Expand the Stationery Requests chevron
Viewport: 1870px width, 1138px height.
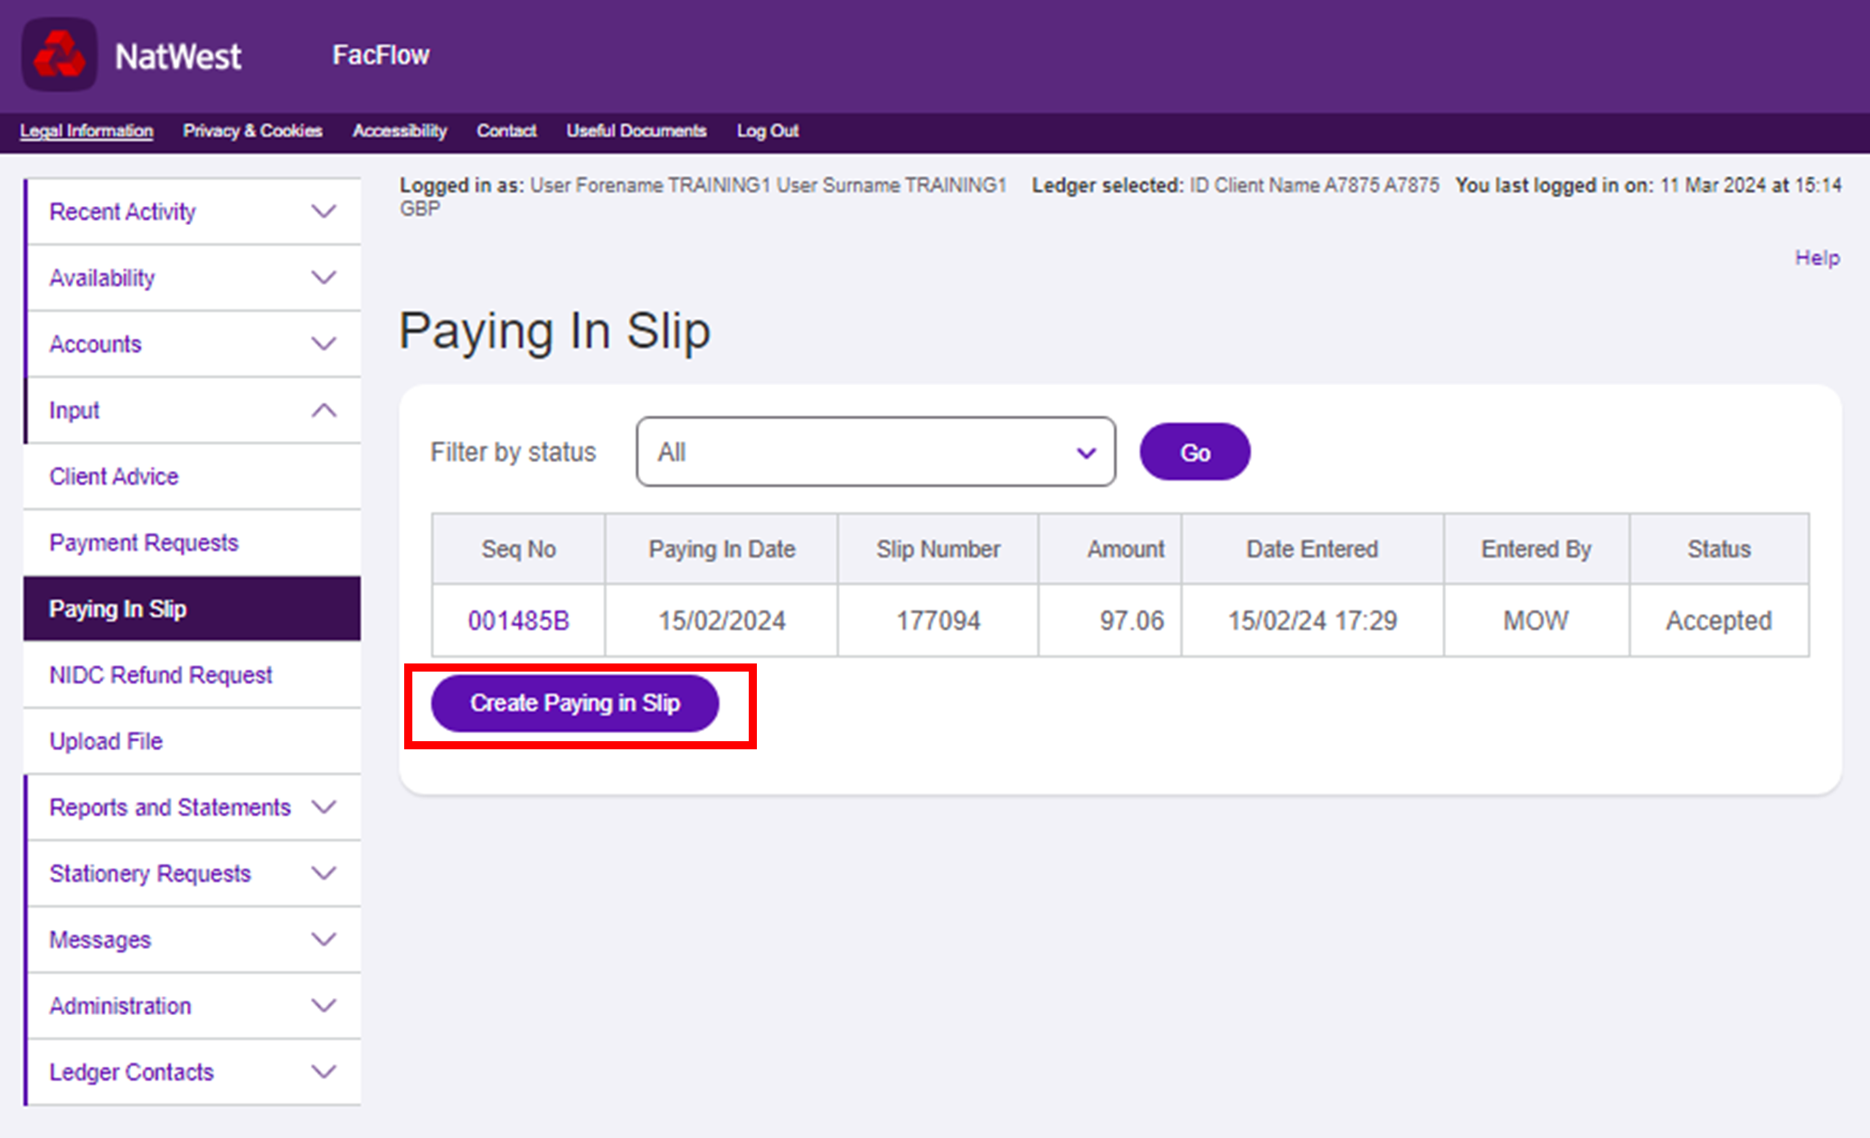[324, 873]
